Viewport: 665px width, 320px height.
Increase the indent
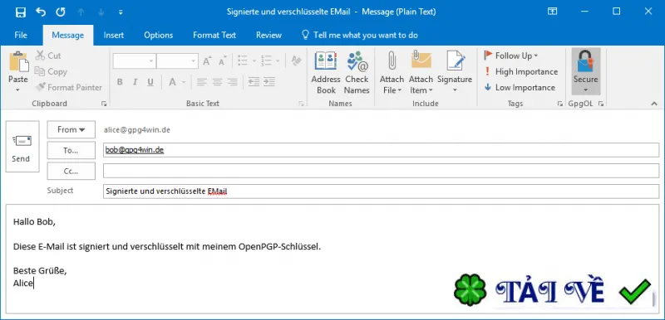pos(268,82)
